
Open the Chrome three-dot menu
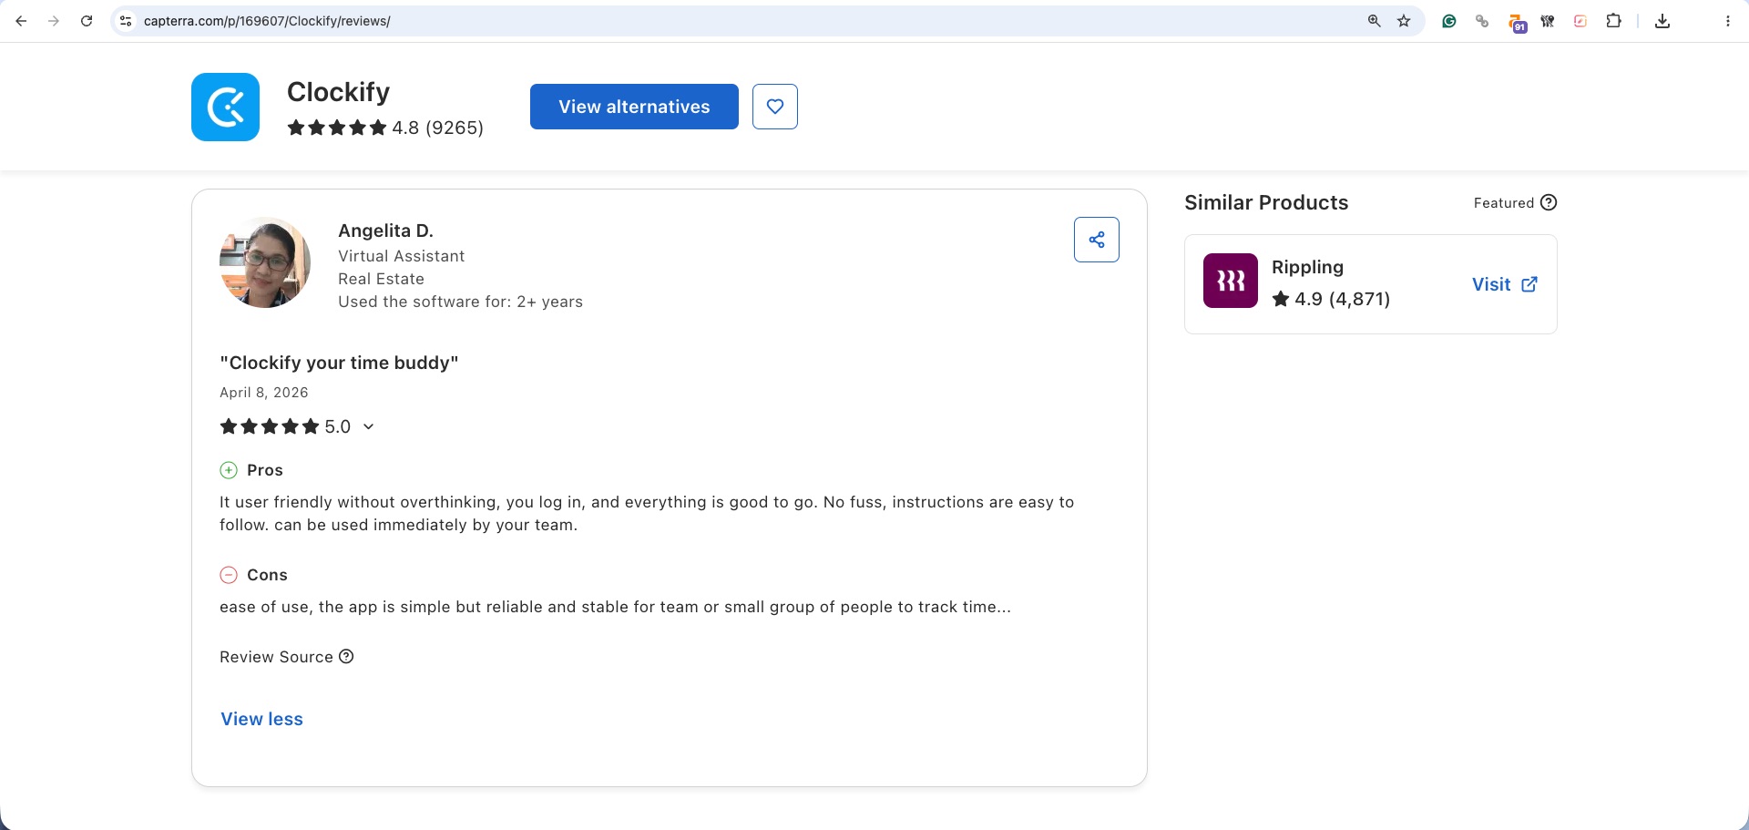coord(1728,21)
